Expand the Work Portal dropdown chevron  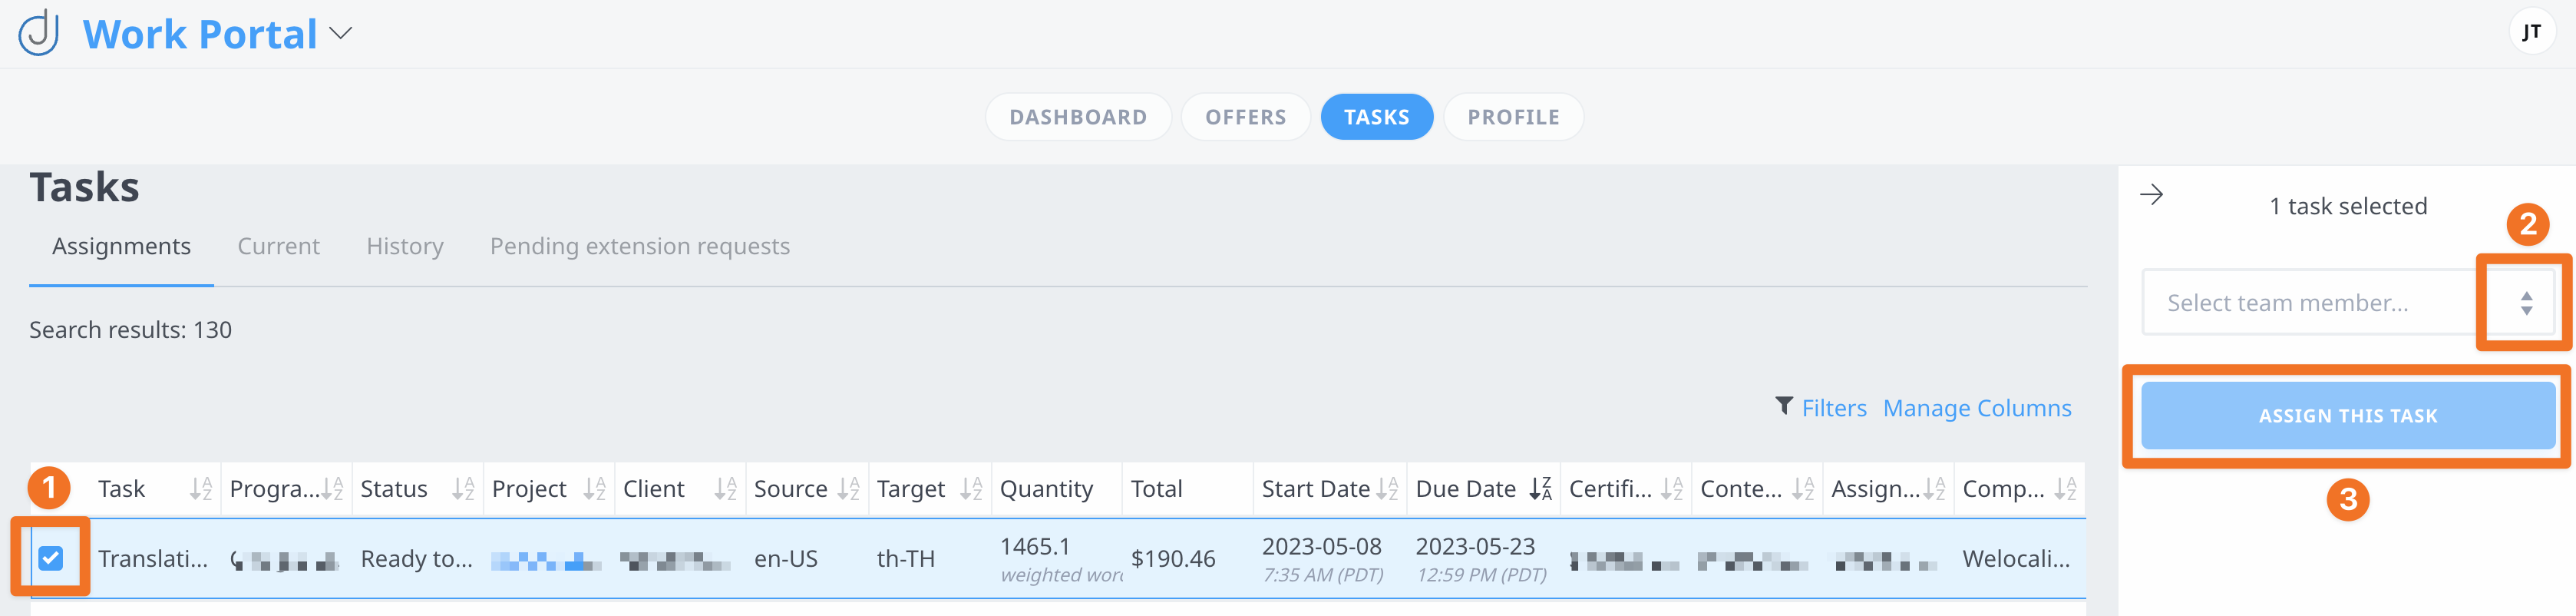coord(341,34)
